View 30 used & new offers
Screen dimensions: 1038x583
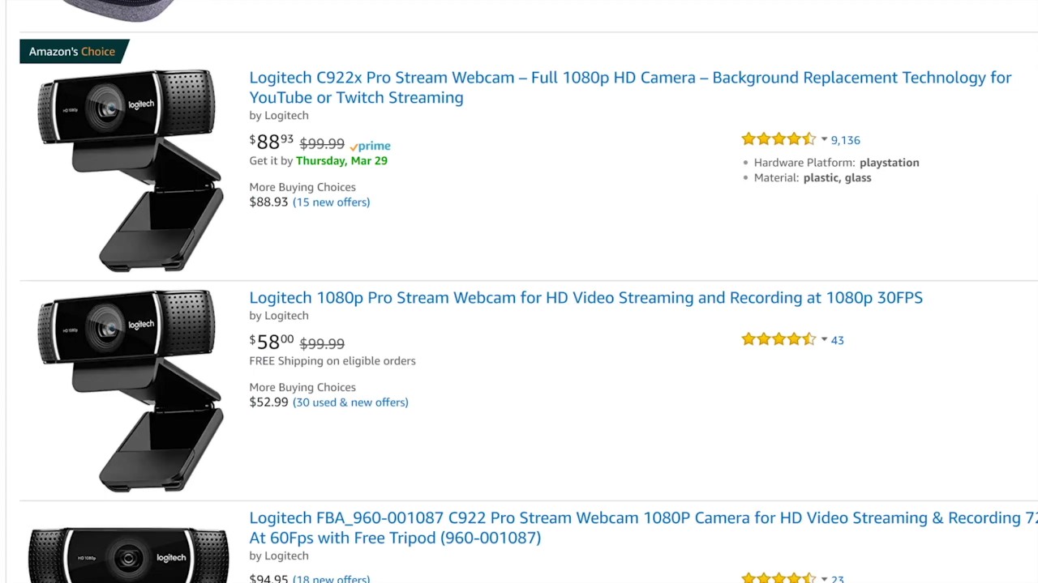(350, 402)
